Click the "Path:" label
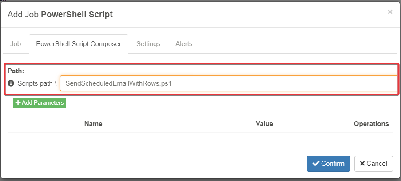401x181 pixels. click(x=16, y=71)
